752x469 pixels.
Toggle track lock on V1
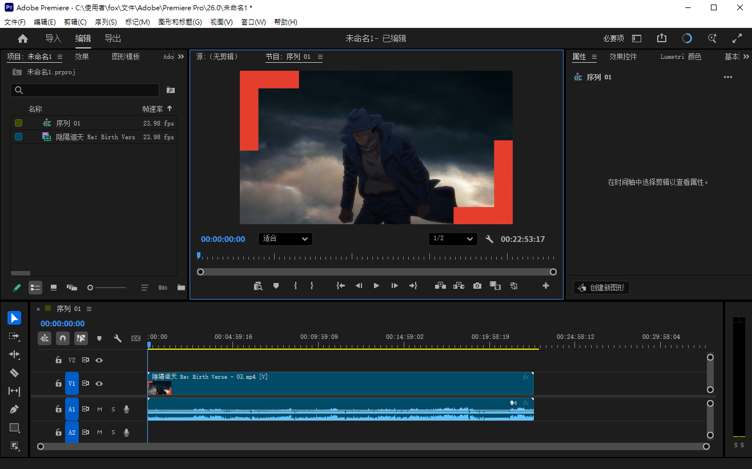point(58,384)
